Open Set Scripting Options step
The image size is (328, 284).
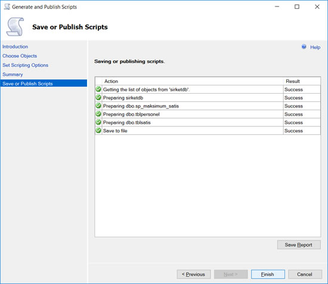point(25,65)
